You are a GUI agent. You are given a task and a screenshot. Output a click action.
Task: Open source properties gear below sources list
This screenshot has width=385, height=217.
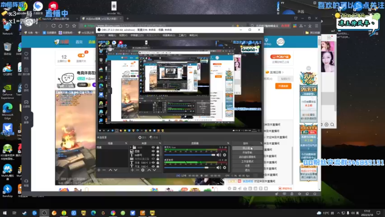[x=142, y=170]
